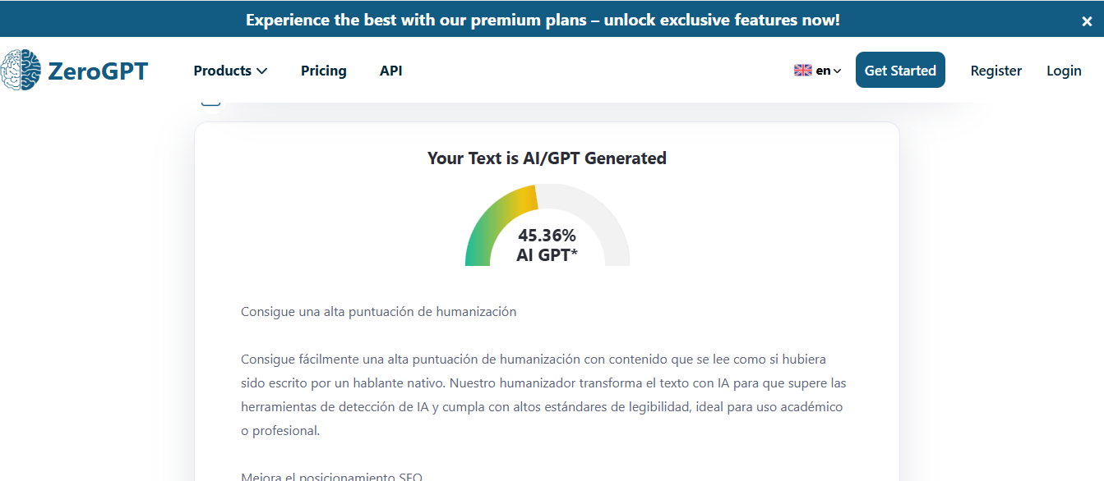Click the ZeroGPT brand name text

pos(98,71)
